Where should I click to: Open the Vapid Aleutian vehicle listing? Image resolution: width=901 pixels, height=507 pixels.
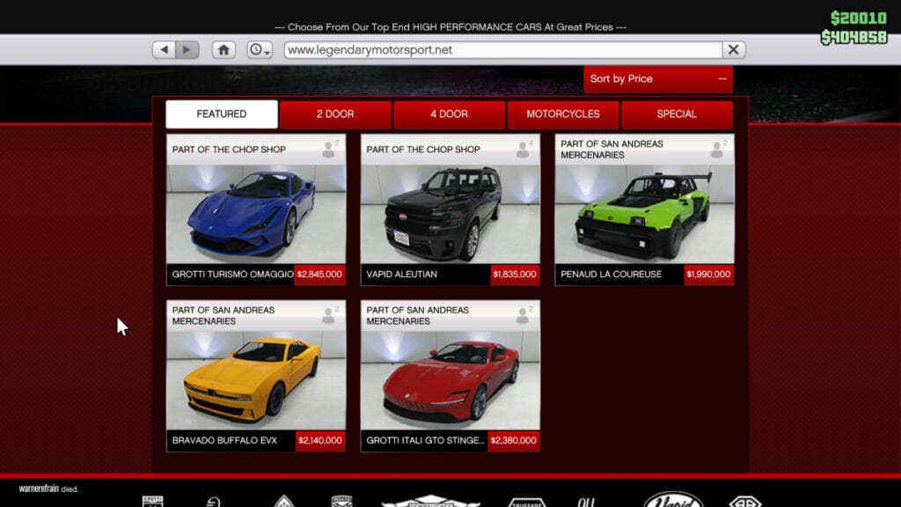point(450,207)
